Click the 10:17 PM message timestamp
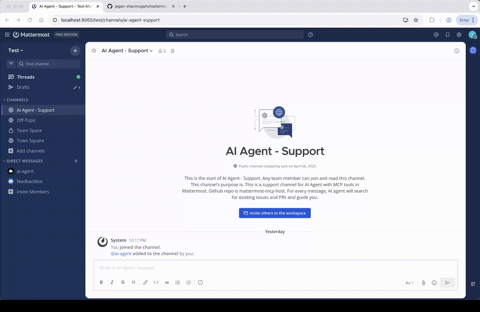This screenshot has width=480, height=312. tap(138, 240)
